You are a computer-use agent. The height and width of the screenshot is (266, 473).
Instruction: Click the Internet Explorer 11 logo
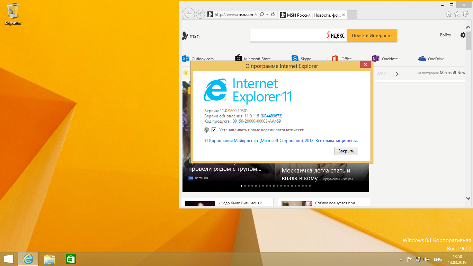247,91
